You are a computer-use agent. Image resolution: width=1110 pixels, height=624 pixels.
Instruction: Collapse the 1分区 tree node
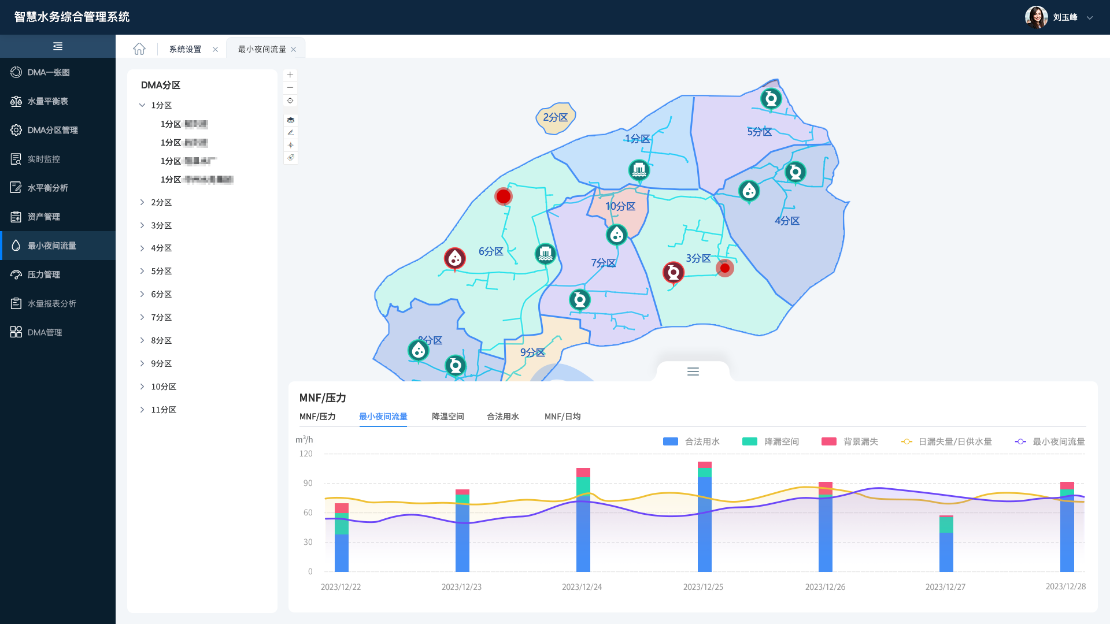pos(142,105)
